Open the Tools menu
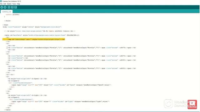The image size is (200, 112). tap(14, 4)
